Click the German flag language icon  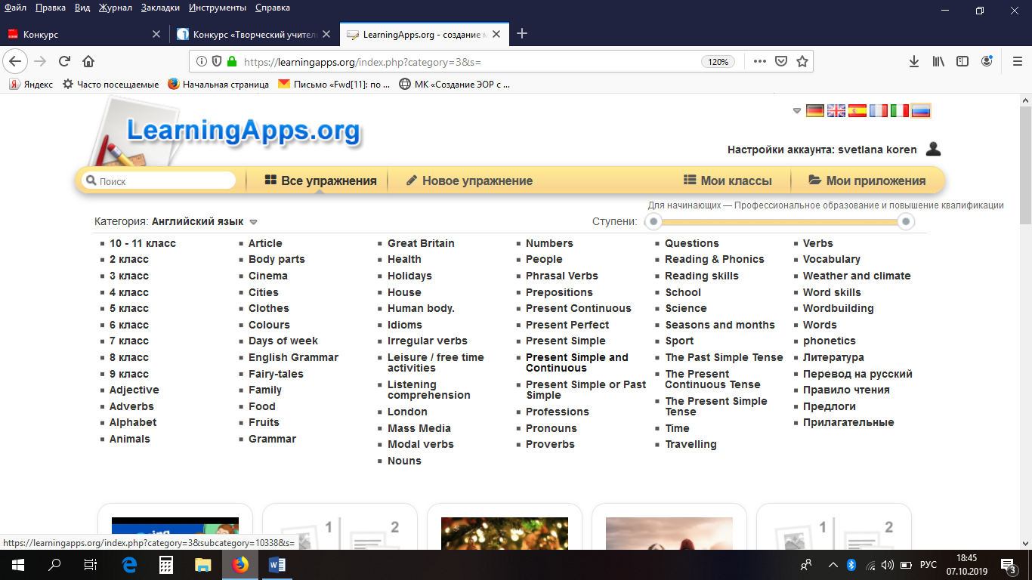click(x=814, y=111)
